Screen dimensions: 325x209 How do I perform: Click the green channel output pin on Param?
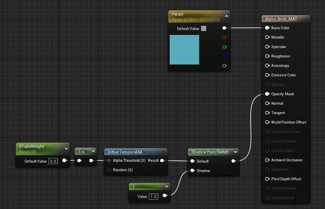pyautogui.click(x=224, y=47)
